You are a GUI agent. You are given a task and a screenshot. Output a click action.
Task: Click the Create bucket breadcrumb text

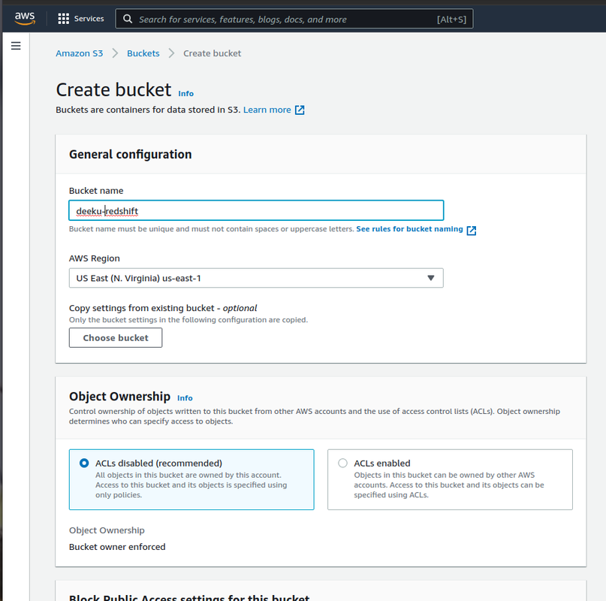[x=213, y=53]
